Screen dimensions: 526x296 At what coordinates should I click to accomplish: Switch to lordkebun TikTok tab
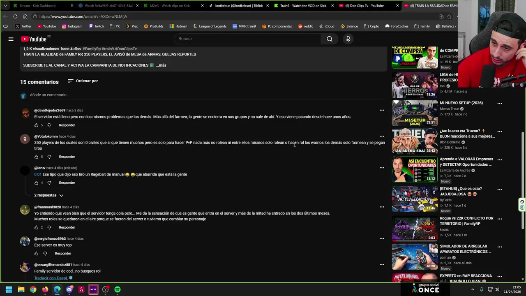(x=239, y=6)
